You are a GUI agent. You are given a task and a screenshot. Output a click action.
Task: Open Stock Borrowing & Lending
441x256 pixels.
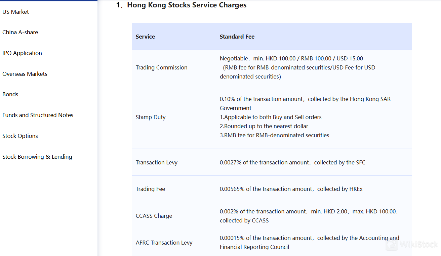[37, 157]
